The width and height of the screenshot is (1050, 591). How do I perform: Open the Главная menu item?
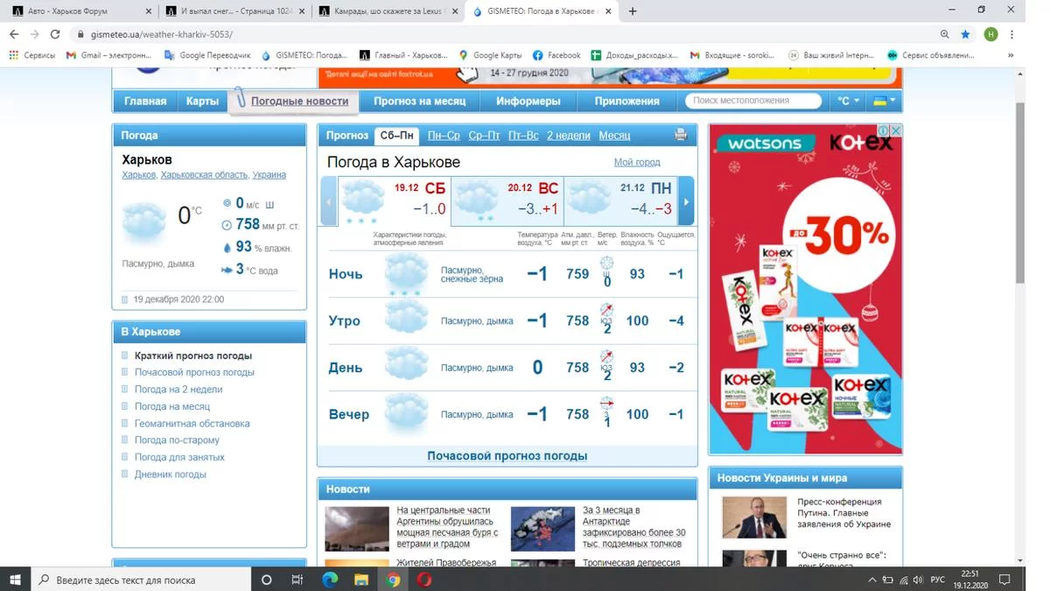[x=145, y=101]
